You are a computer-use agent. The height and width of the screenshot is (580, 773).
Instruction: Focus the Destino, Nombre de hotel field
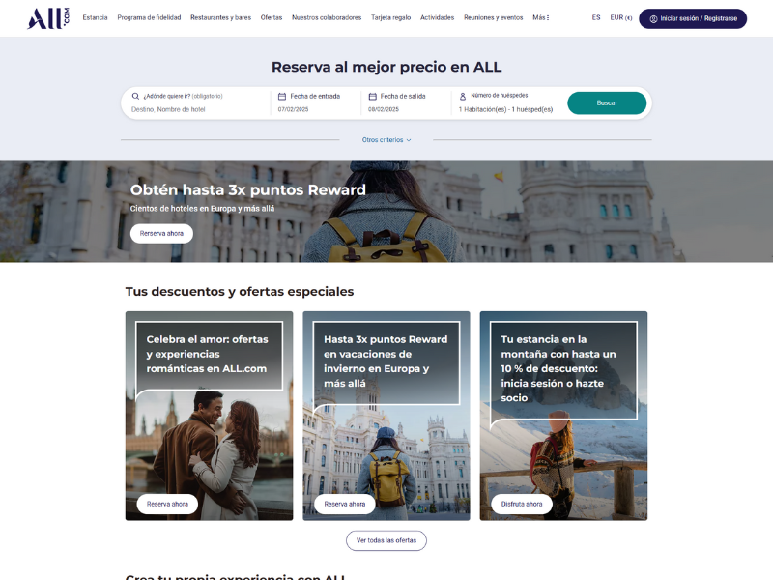[197, 109]
